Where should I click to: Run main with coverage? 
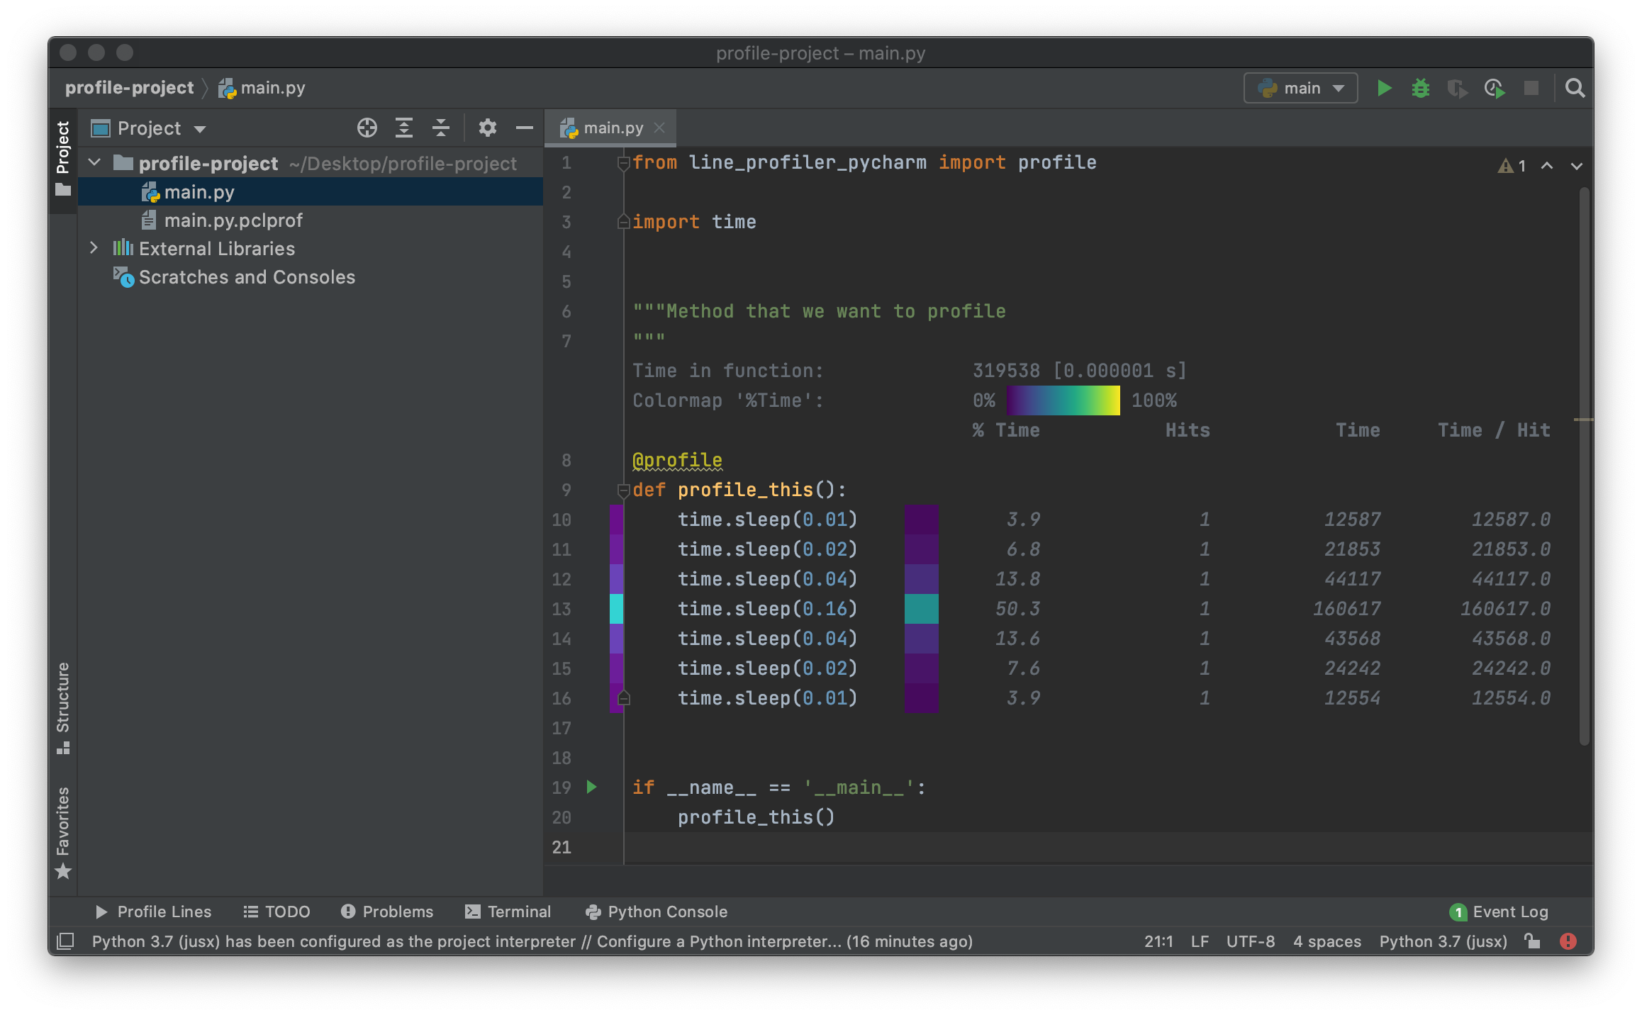pos(1457,87)
